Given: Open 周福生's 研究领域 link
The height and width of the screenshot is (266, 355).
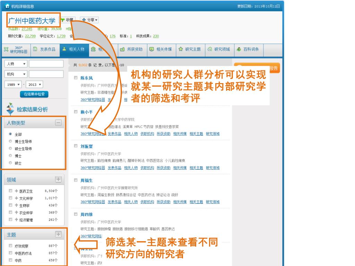Looking at the screenshot, I should tap(213, 202).
